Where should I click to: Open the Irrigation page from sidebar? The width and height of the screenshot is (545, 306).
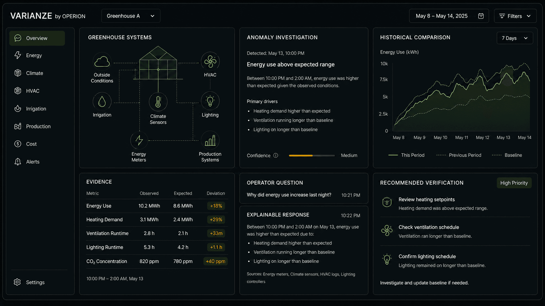(x=36, y=109)
